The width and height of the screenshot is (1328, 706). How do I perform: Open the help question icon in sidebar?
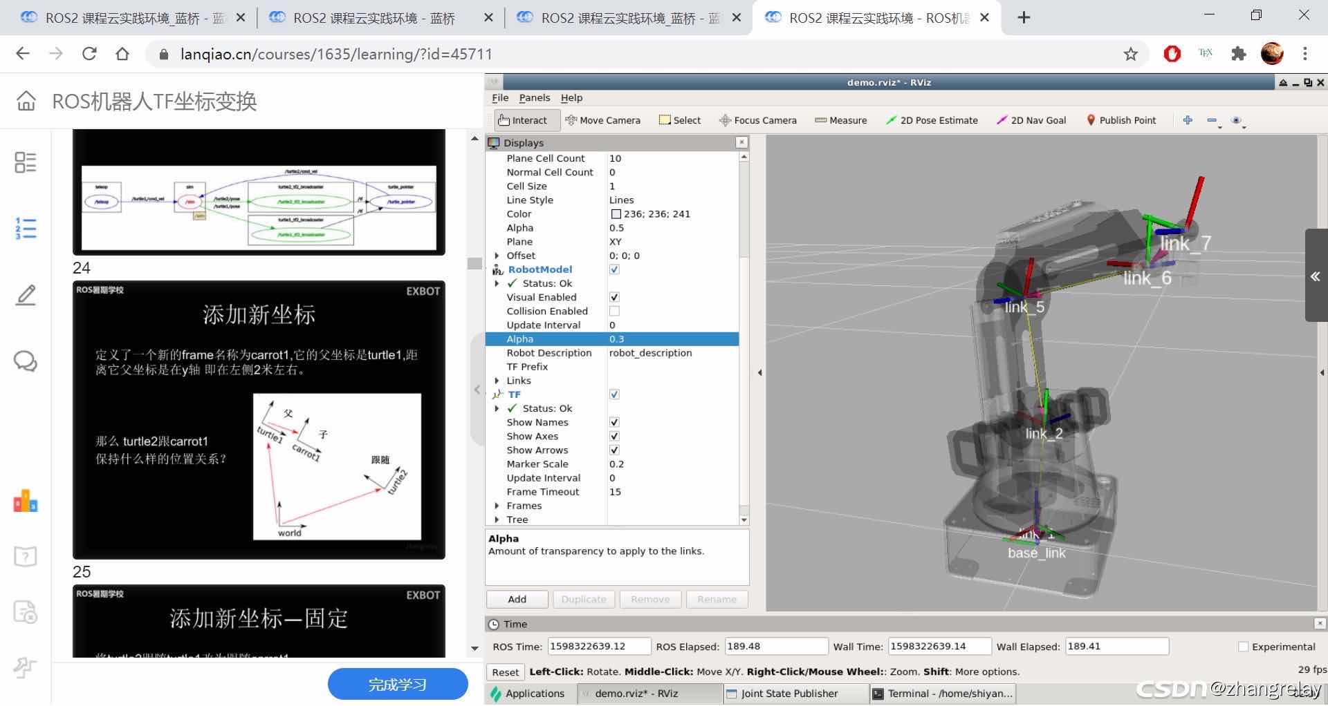coord(26,556)
